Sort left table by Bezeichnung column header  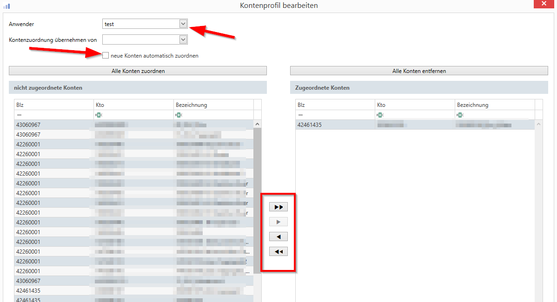tap(213, 105)
